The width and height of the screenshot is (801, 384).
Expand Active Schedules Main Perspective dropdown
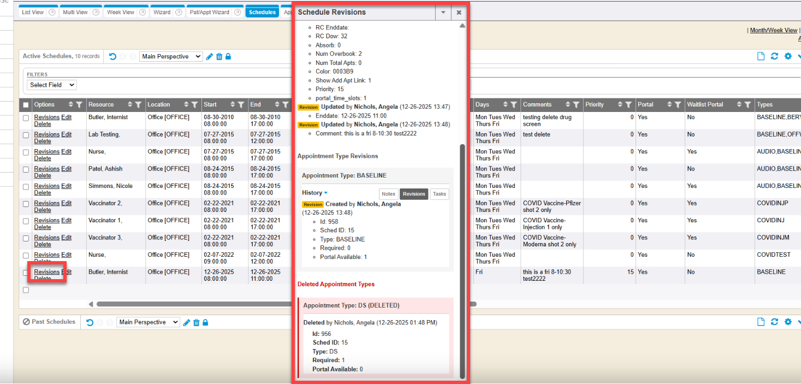[171, 56]
